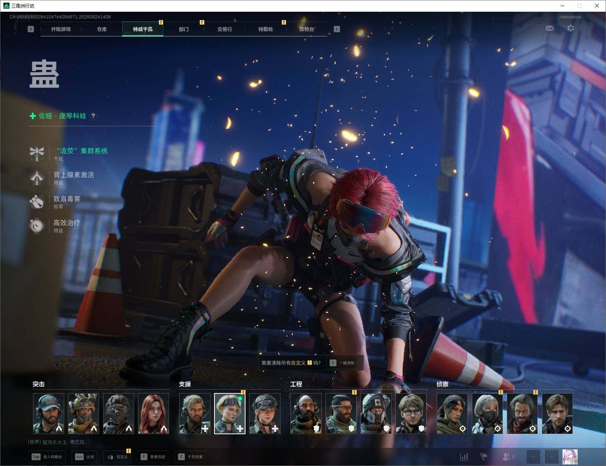Click the 侦察 class heading
Viewport: 606px width, 466px height.
443,384
